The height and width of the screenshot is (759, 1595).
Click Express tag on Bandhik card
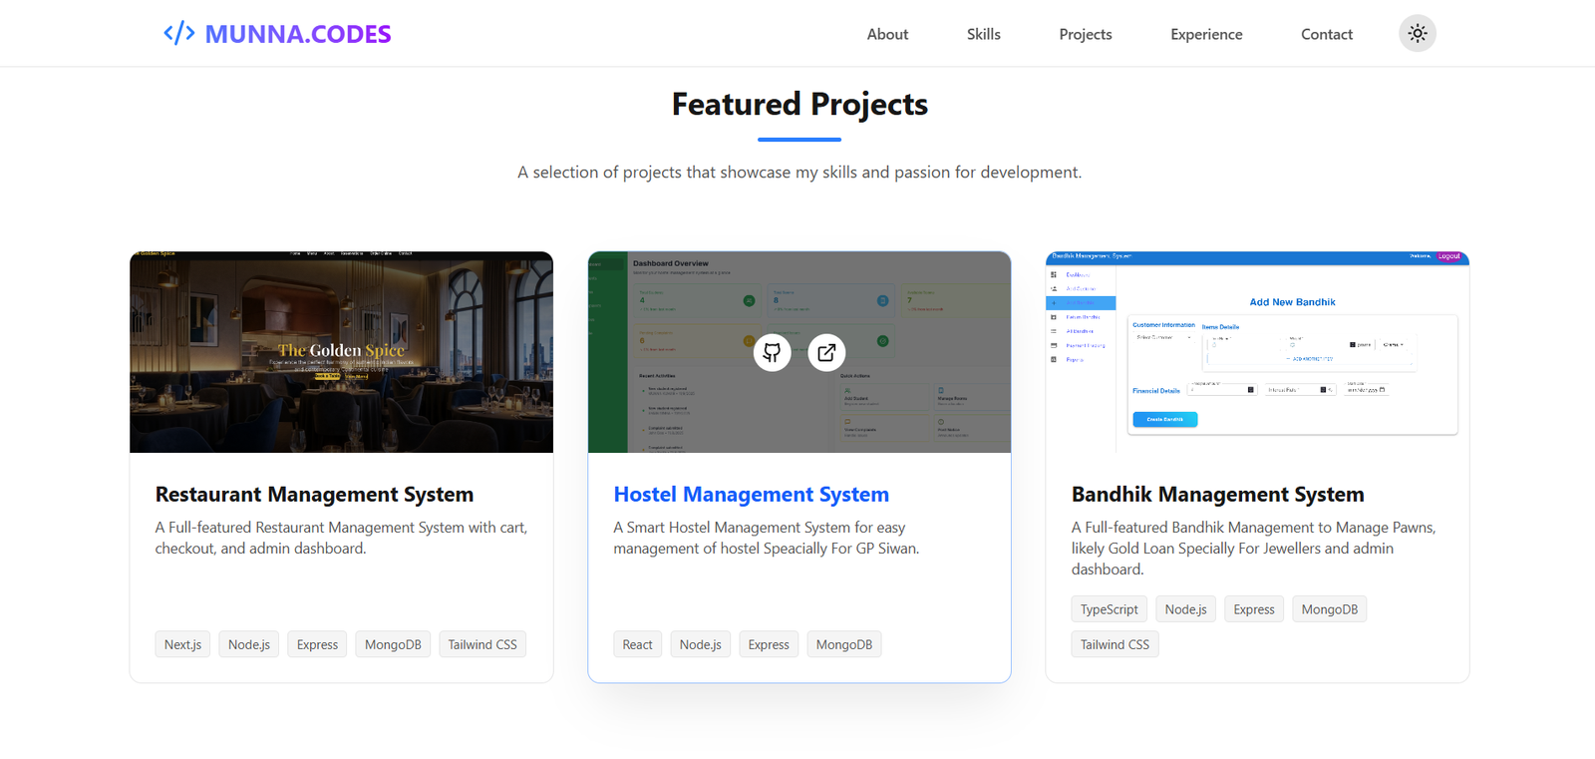[x=1254, y=609]
